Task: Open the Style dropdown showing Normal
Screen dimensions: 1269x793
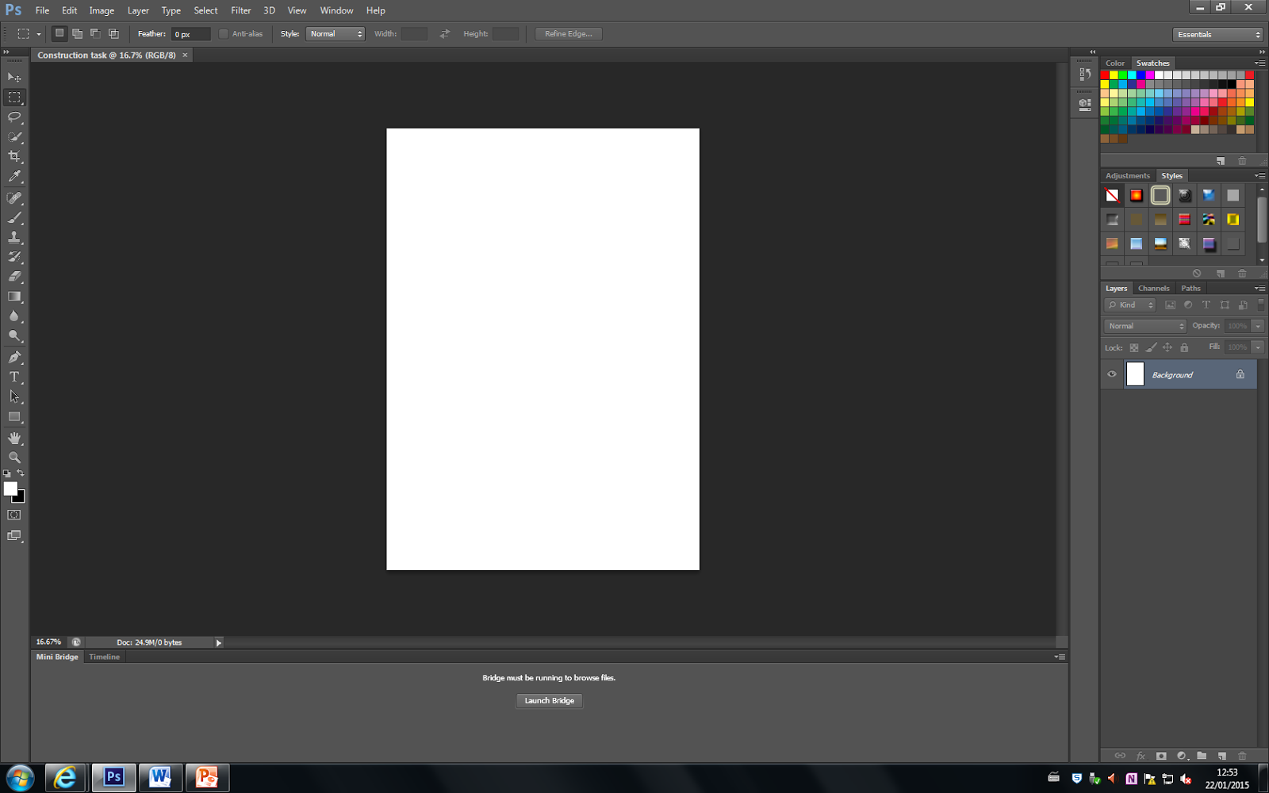Action: (335, 34)
